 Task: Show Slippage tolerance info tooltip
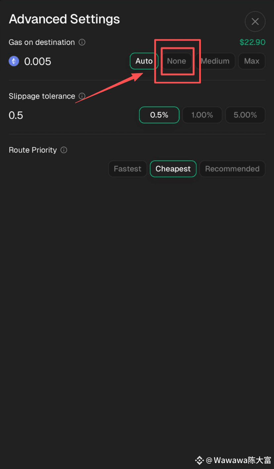click(82, 96)
